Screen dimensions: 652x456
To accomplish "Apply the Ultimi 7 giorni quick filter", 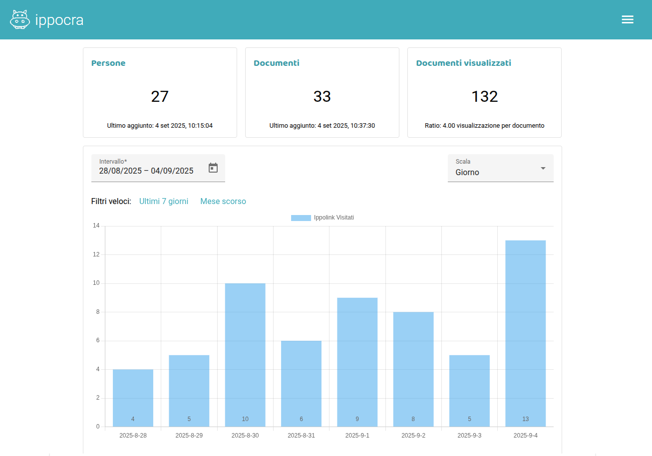I will point(164,201).
